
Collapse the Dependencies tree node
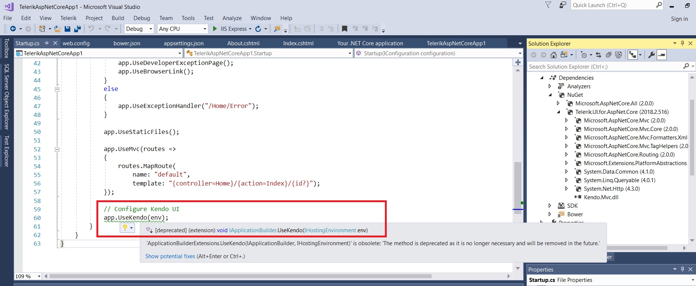pos(542,78)
